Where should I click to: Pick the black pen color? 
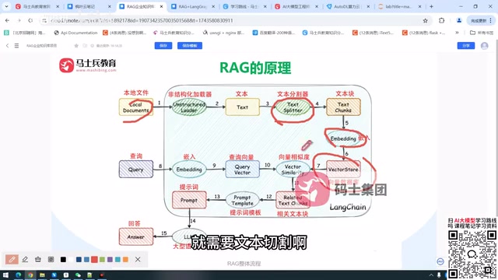[x=63, y=259]
